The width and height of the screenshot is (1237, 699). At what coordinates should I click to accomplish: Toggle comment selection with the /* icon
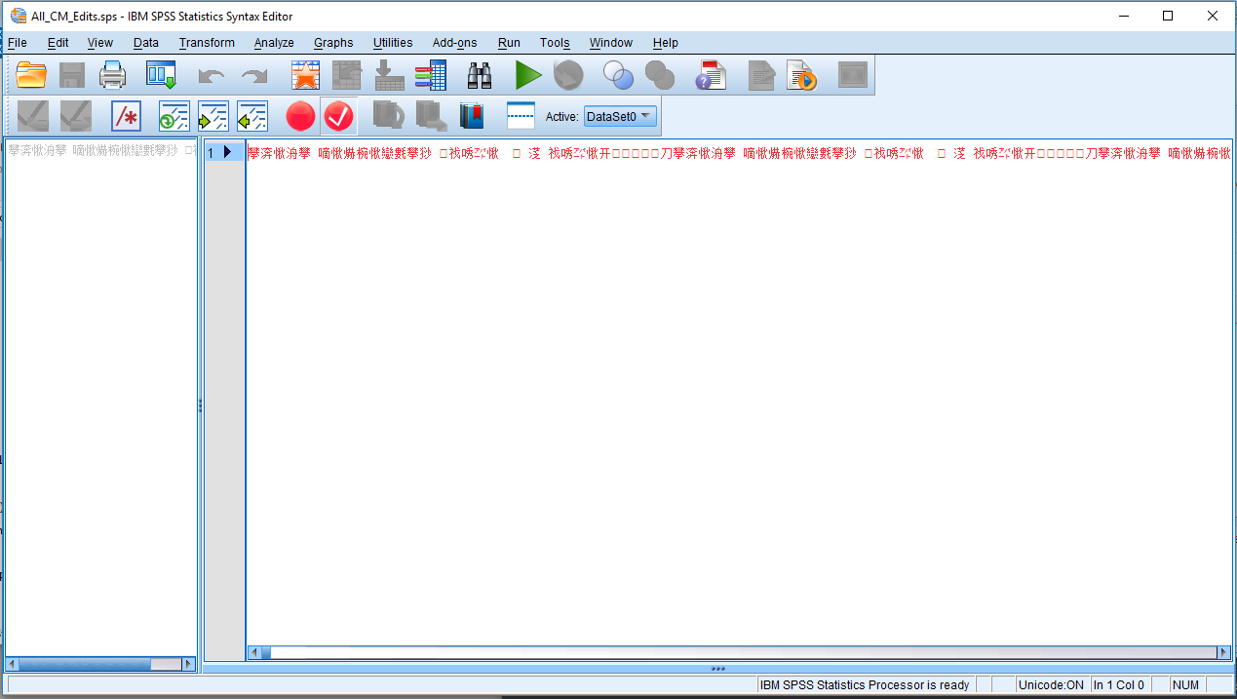(126, 117)
